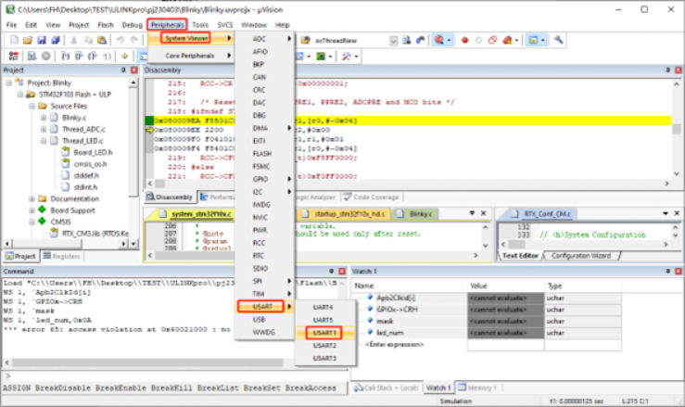
Task: Click the Save file toolbar icon
Action: click(42, 41)
